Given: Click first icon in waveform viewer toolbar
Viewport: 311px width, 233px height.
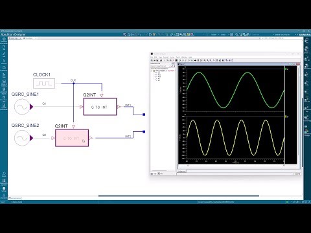Looking at the screenshot, I should [152, 60].
